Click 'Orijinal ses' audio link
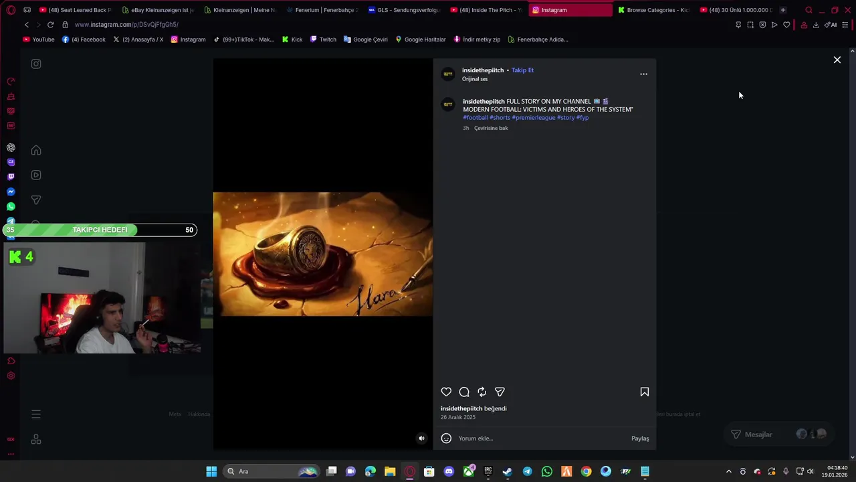Image resolution: width=856 pixels, height=482 pixels. pos(475,79)
